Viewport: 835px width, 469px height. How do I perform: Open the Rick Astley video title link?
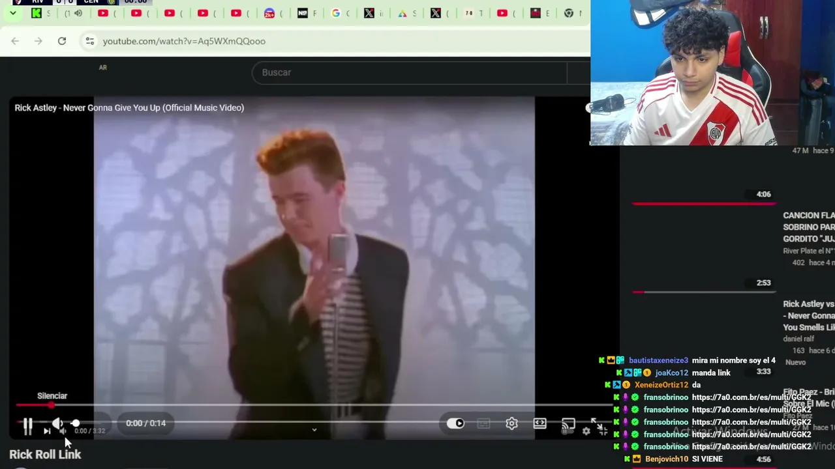tap(129, 107)
